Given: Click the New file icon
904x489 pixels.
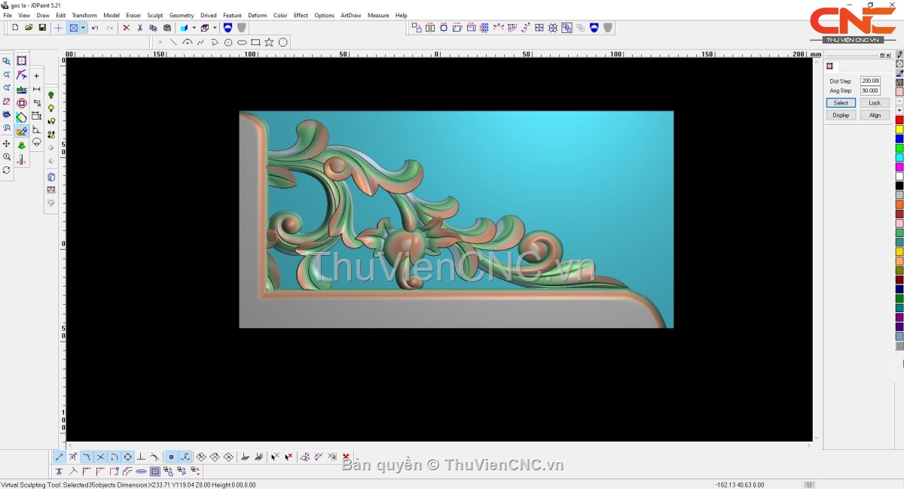Looking at the screenshot, I should [15, 28].
